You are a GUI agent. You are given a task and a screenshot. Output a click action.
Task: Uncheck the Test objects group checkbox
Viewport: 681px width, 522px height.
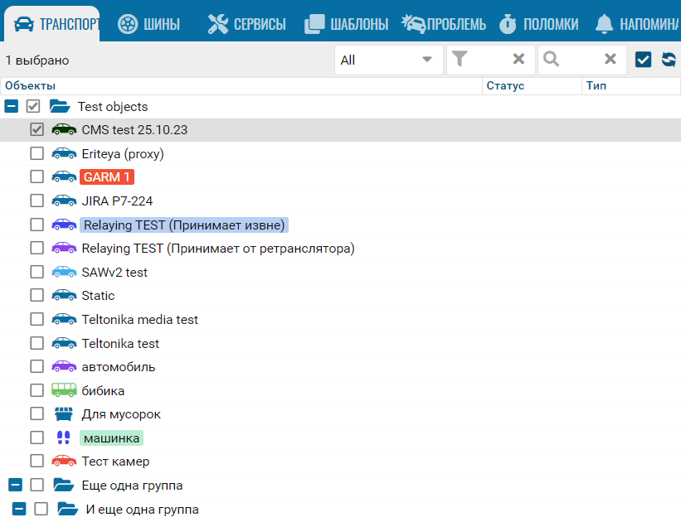click(x=33, y=106)
